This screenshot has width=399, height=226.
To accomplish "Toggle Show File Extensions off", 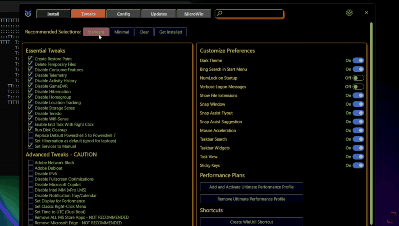I will click(358, 96).
